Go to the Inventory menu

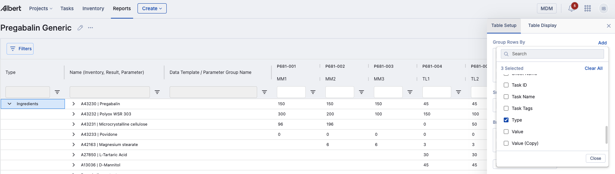[x=93, y=8]
